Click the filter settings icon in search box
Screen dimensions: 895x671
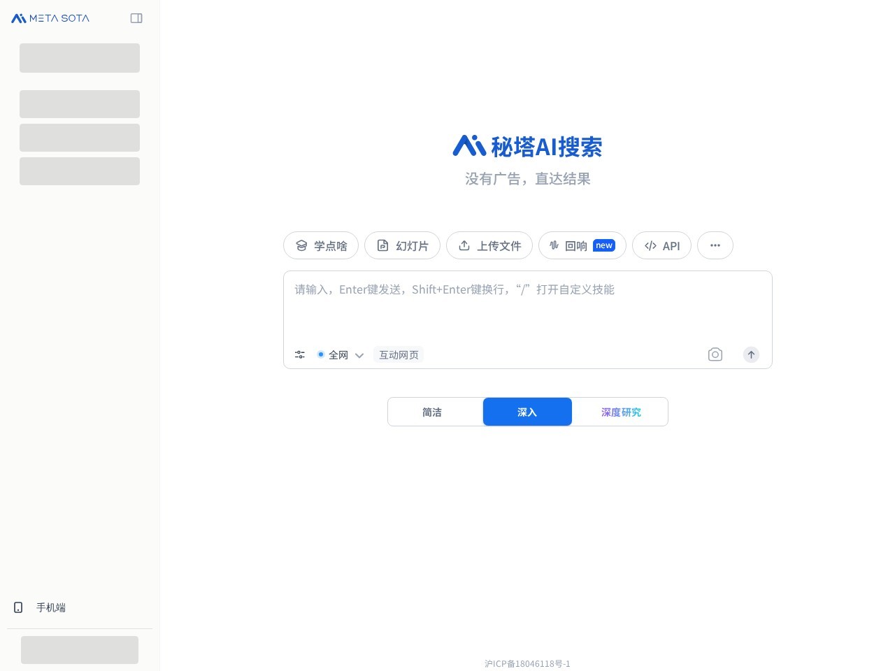pyautogui.click(x=299, y=354)
